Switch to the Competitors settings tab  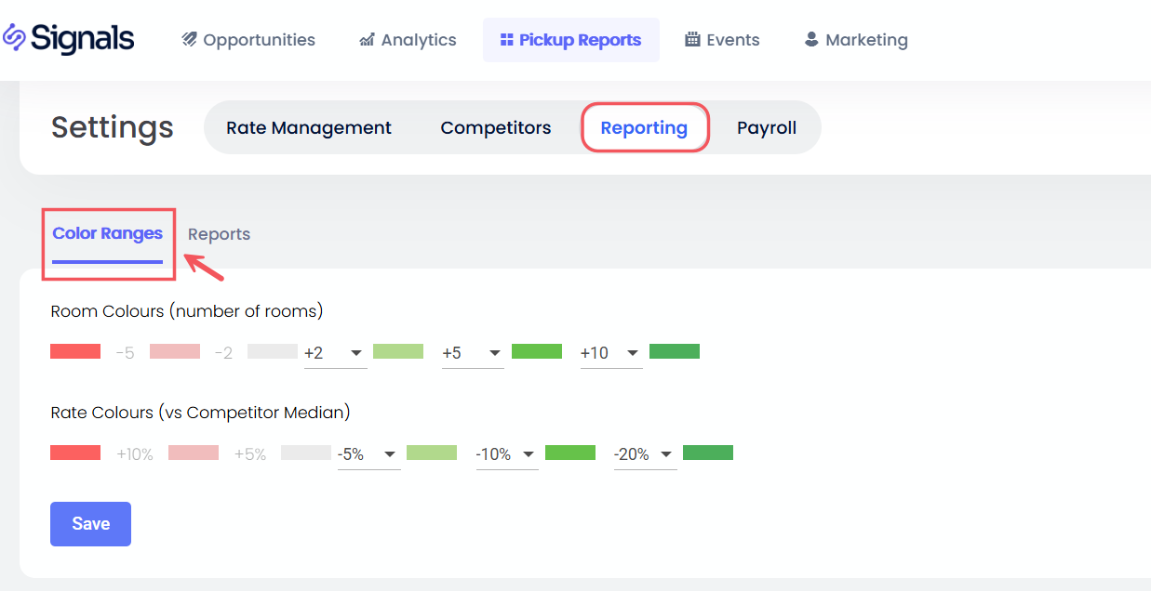click(496, 127)
